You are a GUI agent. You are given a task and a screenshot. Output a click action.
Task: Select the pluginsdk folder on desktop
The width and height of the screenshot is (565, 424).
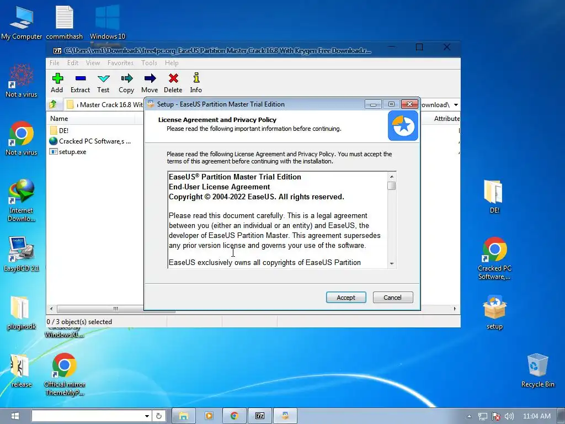pos(22,312)
